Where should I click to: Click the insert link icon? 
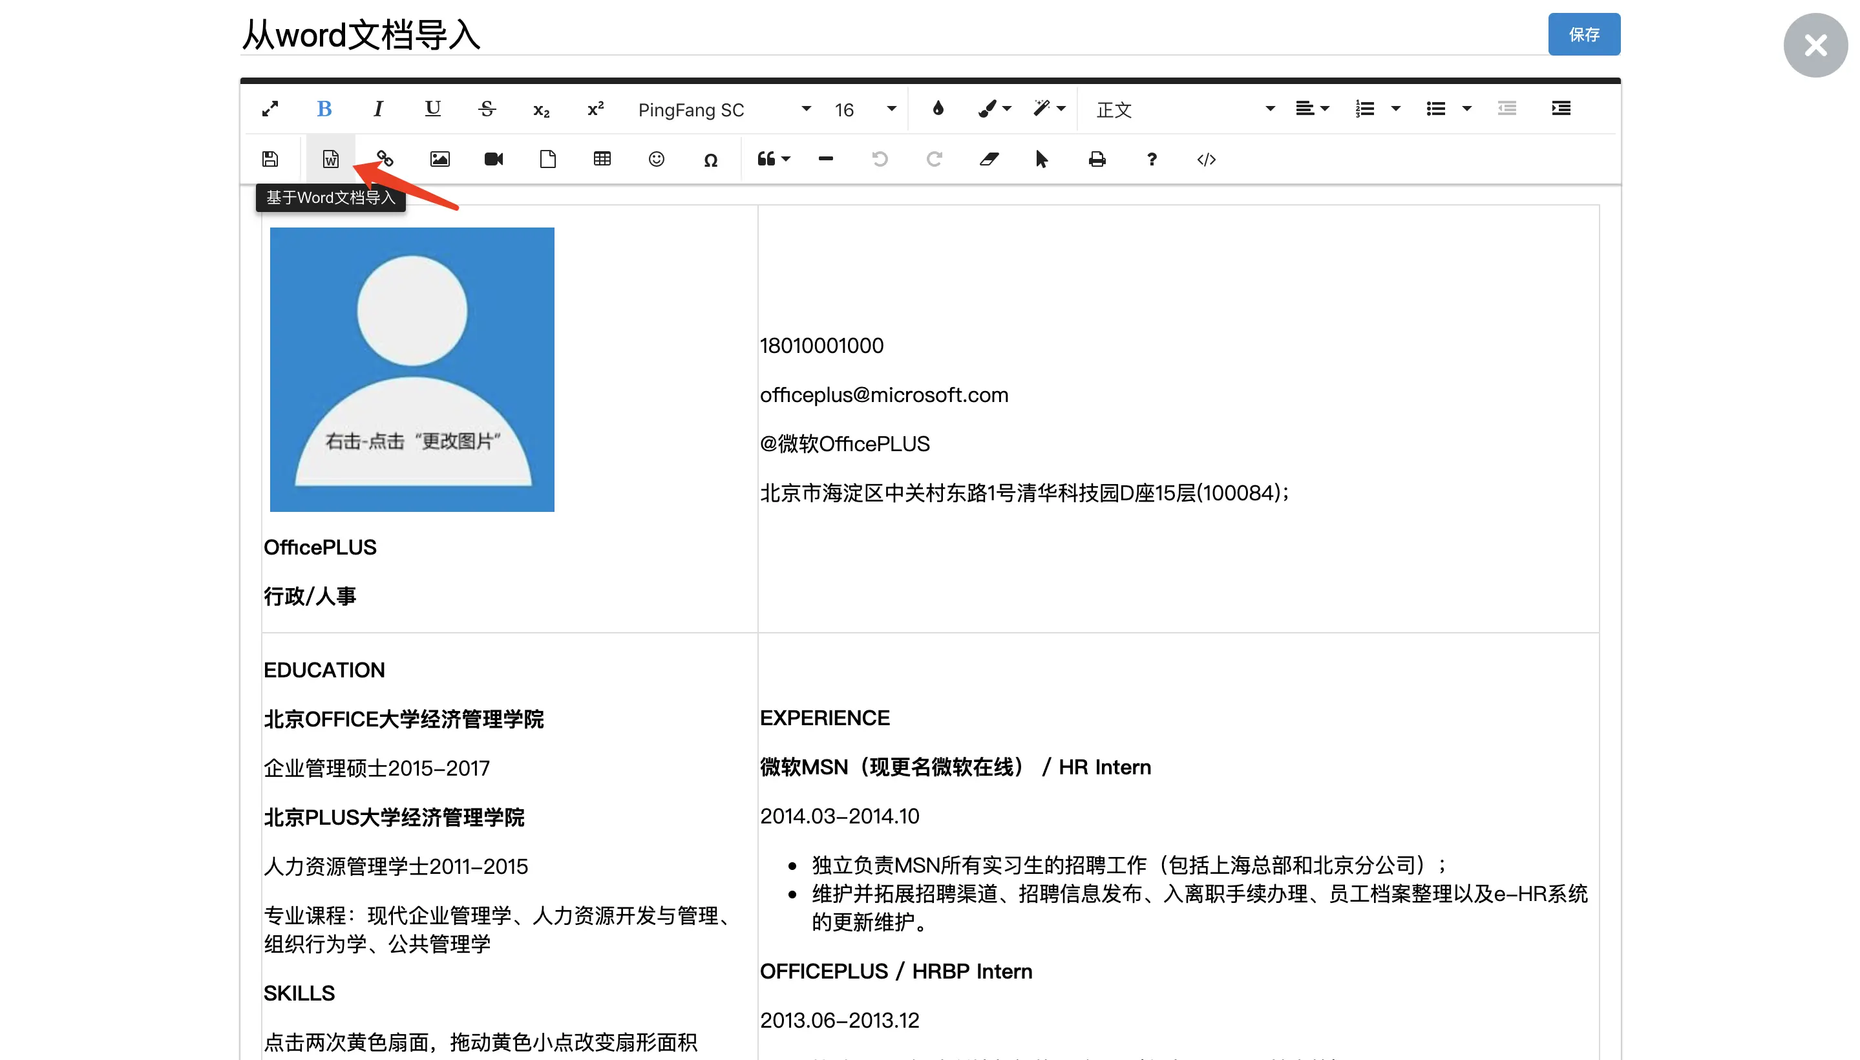[385, 160]
